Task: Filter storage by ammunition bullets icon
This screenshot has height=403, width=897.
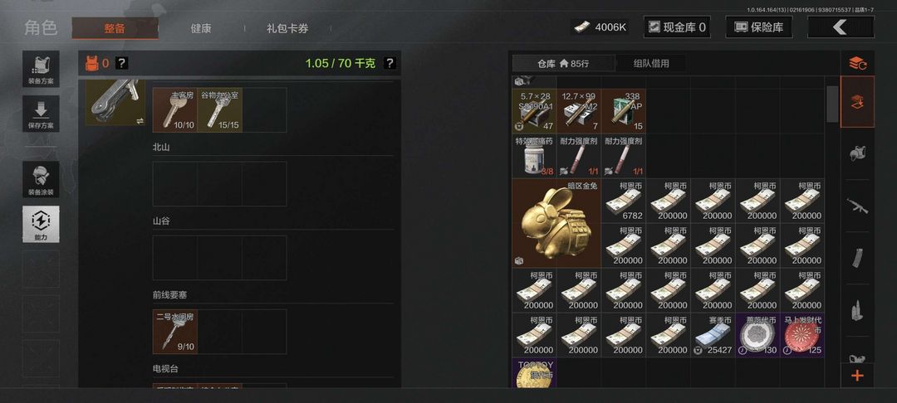Action: [x=857, y=310]
